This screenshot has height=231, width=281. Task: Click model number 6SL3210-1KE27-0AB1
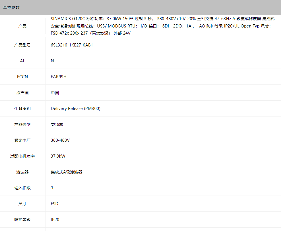pos(72,45)
